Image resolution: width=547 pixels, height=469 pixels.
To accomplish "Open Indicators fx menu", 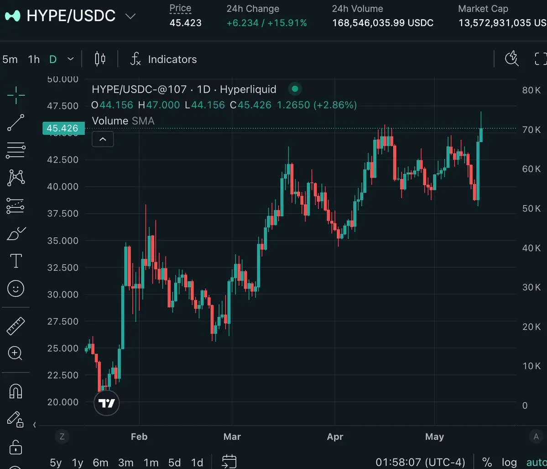I will click(x=163, y=59).
